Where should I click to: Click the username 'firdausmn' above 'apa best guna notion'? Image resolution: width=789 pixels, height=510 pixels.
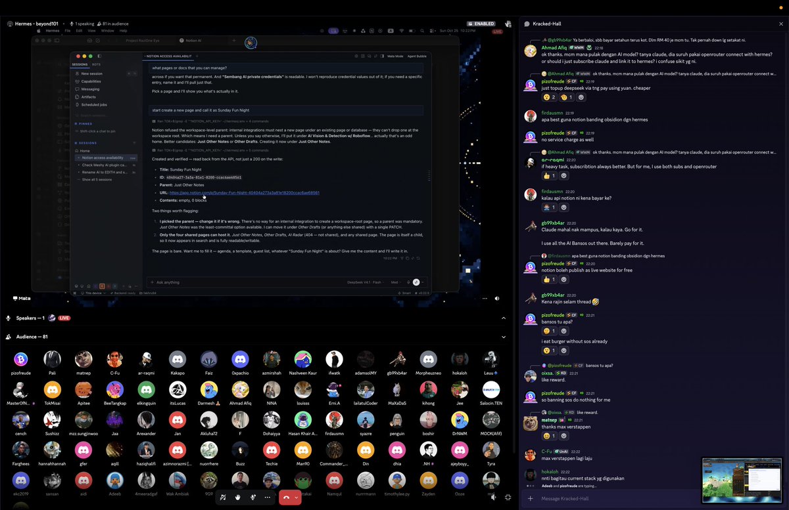(x=552, y=113)
